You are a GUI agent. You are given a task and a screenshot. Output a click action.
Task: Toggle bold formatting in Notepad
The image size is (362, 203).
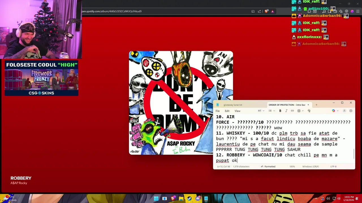(x=280, y=111)
